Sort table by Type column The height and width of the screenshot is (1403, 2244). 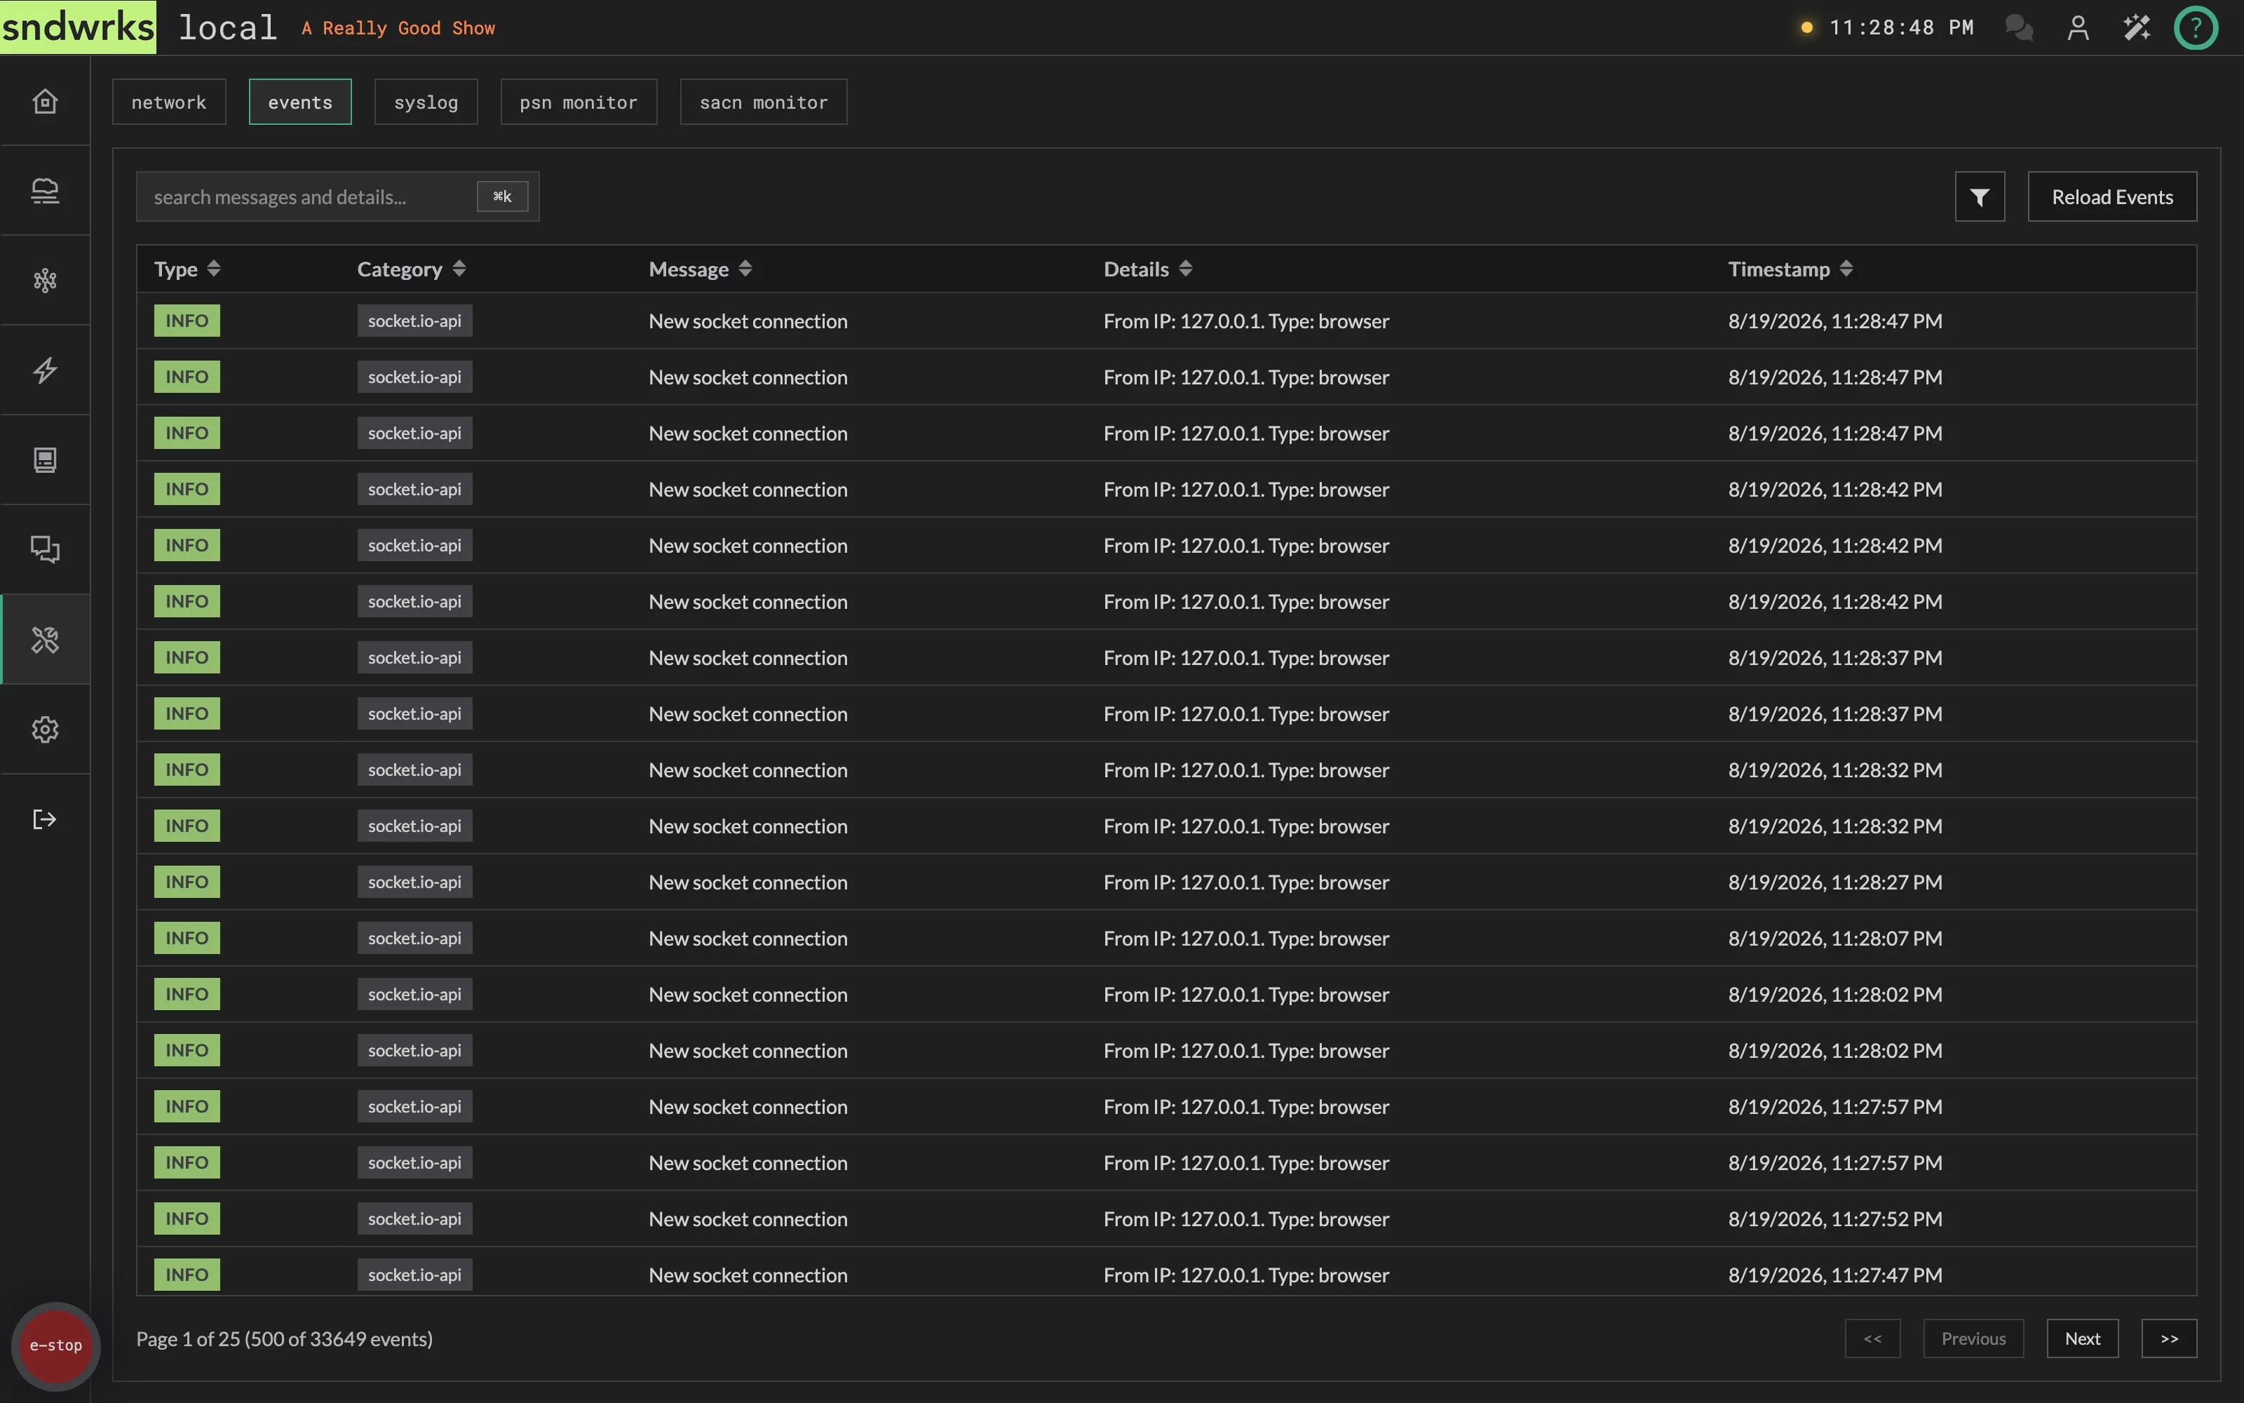tap(187, 269)
